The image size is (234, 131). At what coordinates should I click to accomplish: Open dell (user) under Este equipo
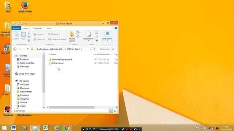point(24,84)
